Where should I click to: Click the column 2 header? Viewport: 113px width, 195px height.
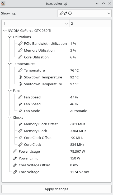click(90, 23)
